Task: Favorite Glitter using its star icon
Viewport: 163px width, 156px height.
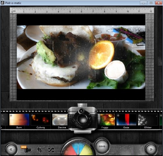Action: (x=139, y=115)
